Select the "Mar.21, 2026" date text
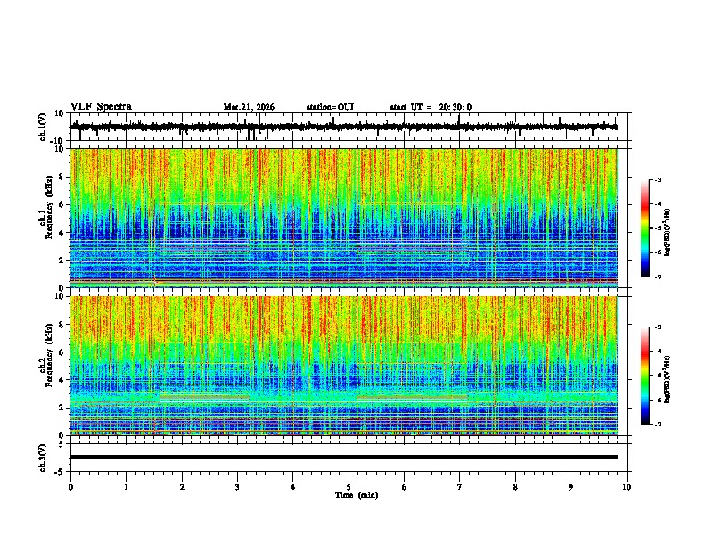This screenshot has height=546, width=706. pos(249,107)
